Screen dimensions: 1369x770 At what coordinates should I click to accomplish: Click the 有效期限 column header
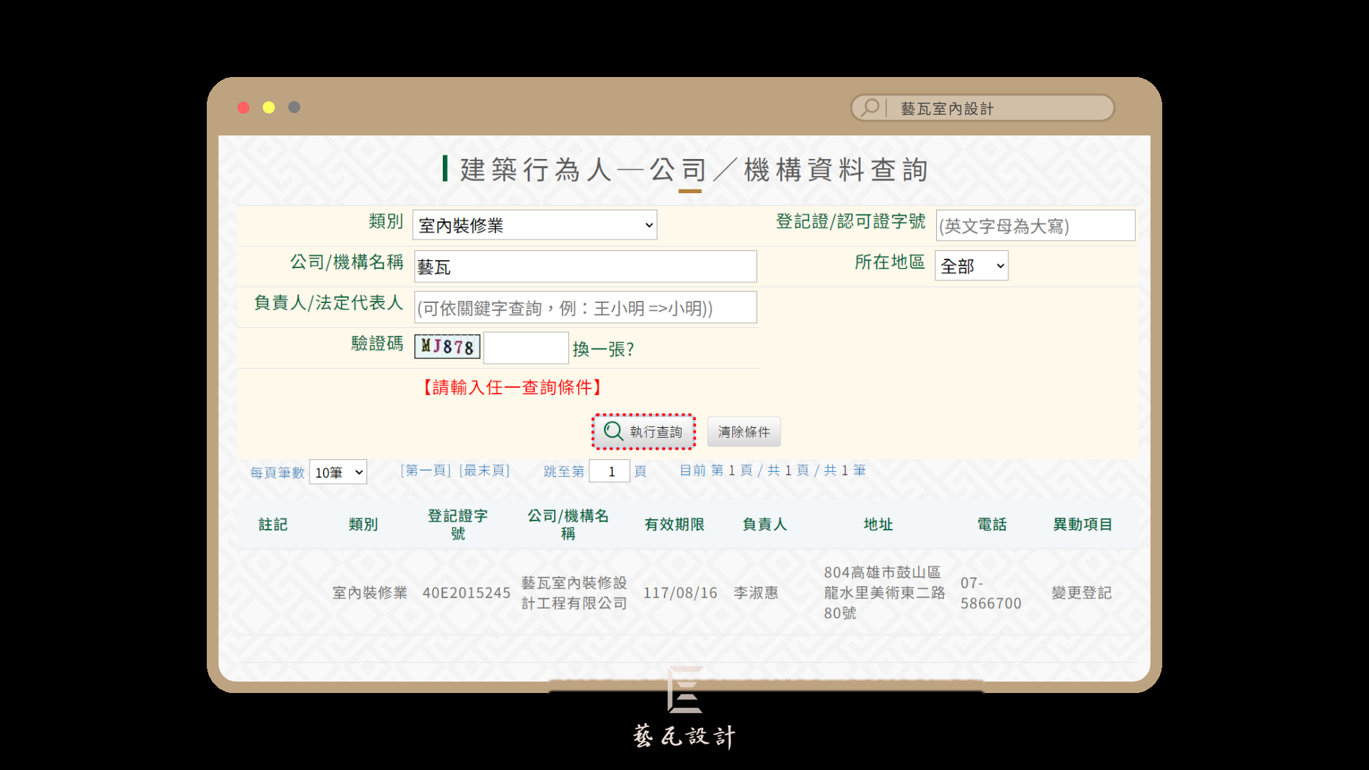(675, 525)
